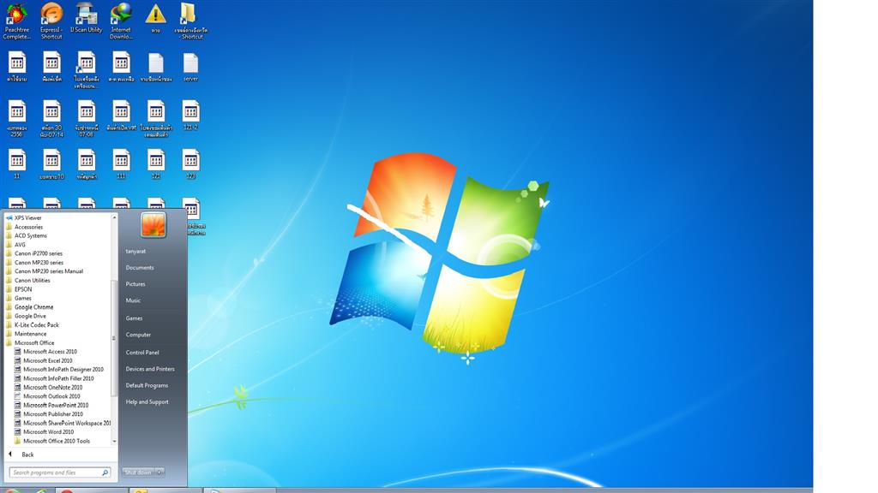878x493 pixels.
Task: Expand the Games folder in program list
Action: coord(23,299)
